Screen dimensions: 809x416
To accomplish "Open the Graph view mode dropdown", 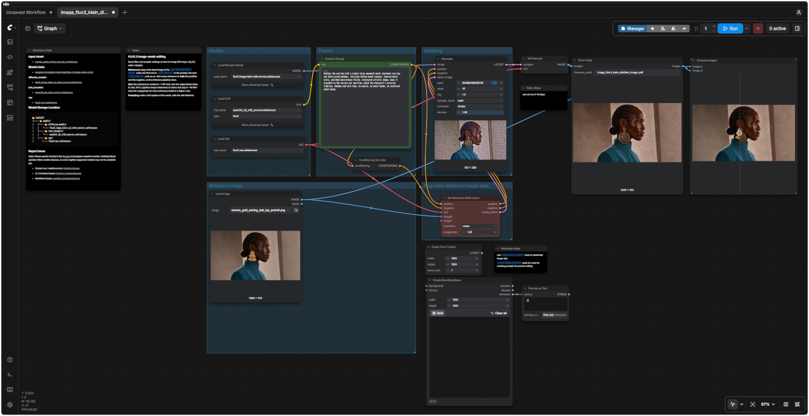I will (50, 28).
